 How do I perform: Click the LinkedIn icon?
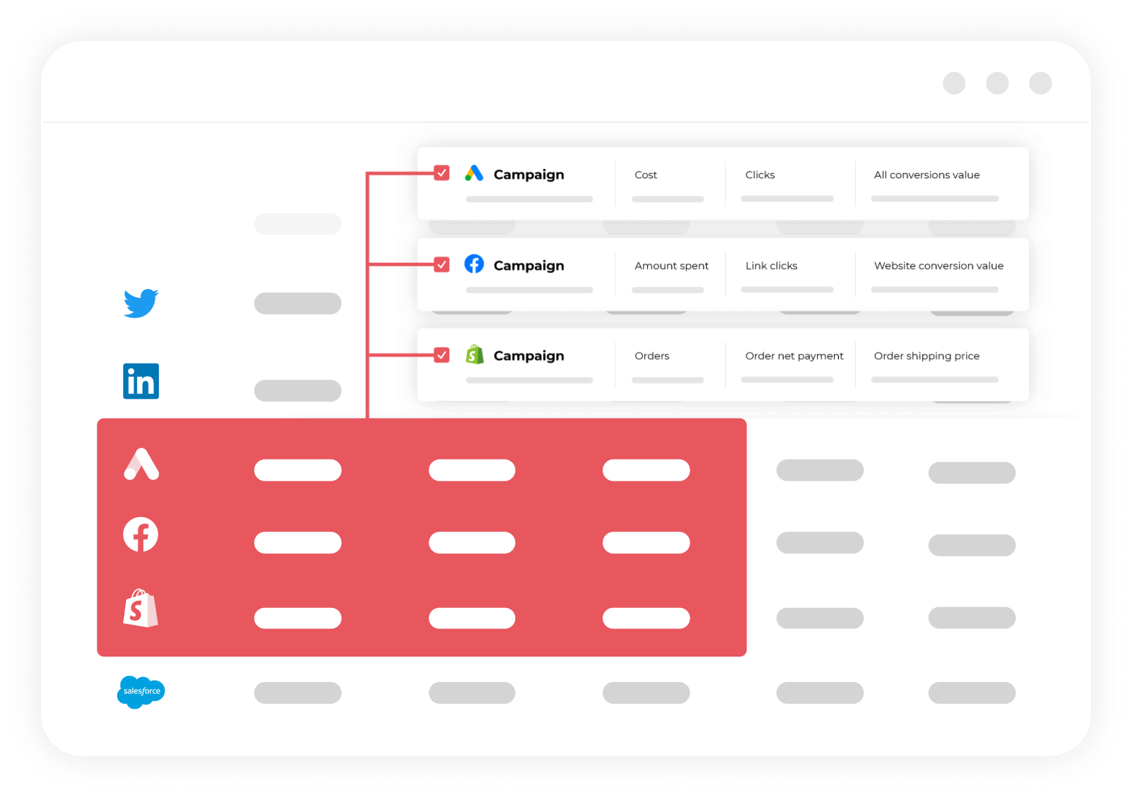141,381
